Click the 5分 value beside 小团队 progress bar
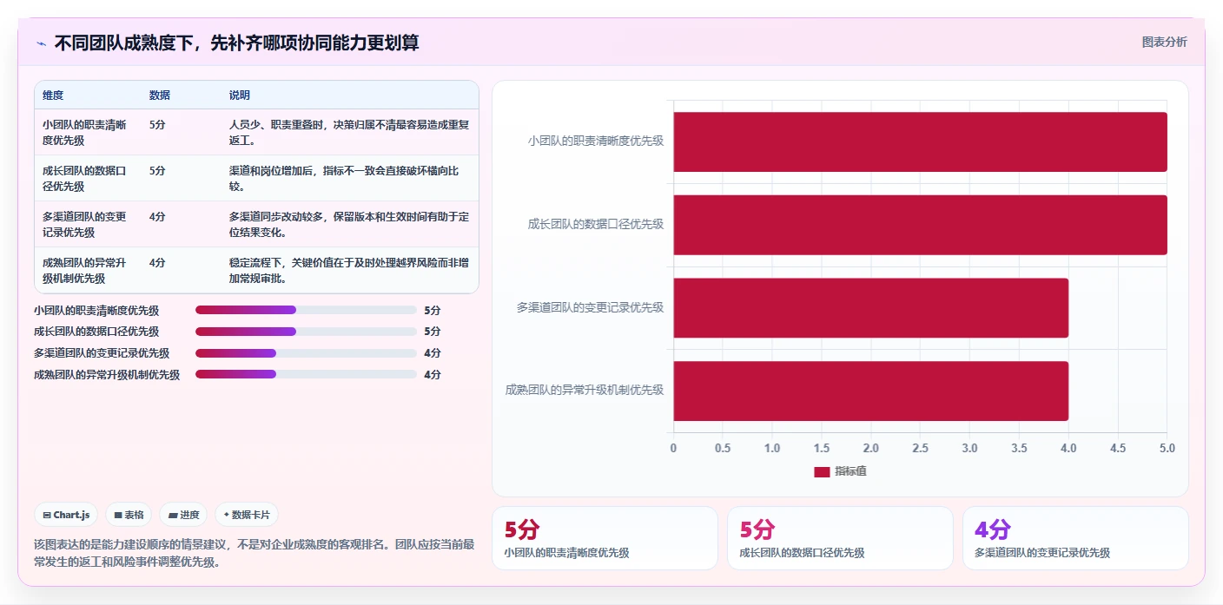The width and height of the screenshot is (1223, 605). [433, 310]
